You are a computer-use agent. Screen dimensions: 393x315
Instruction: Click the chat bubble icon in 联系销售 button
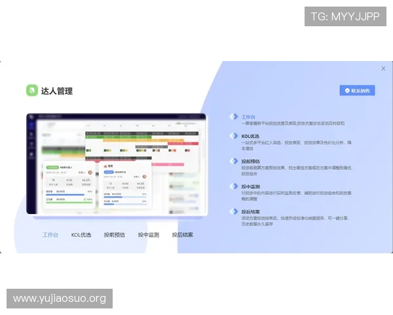click(347, 91)
